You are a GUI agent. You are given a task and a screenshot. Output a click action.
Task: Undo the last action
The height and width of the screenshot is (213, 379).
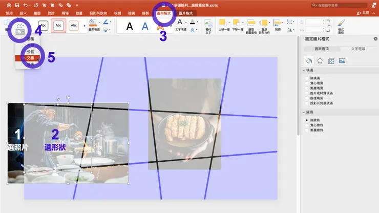pyautogui.click(x=26, y=5)
